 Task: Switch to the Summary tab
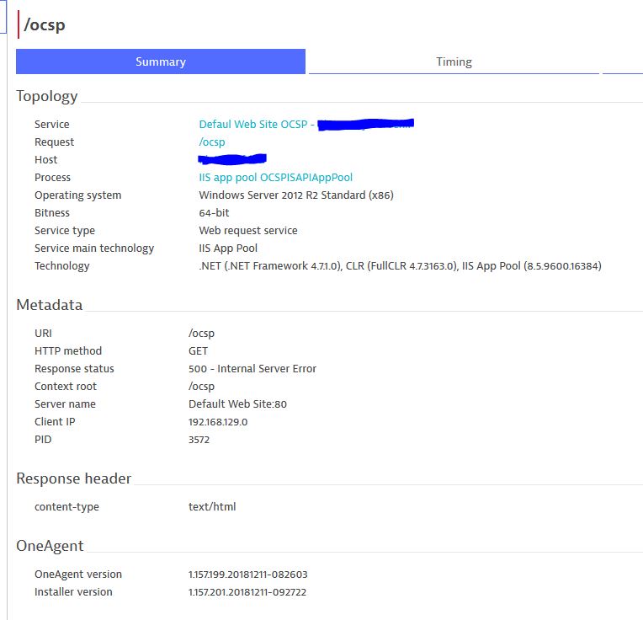160,61
